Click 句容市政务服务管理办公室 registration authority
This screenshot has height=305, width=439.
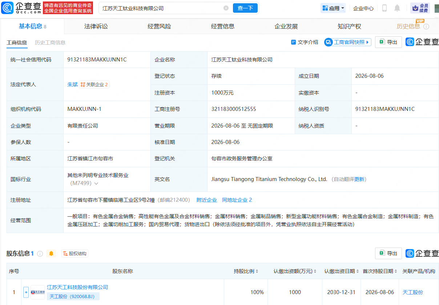[242, 159]
